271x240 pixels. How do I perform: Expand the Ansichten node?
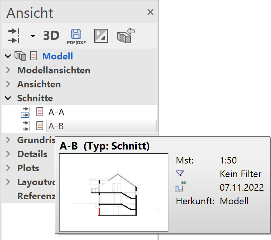[8, 84]
